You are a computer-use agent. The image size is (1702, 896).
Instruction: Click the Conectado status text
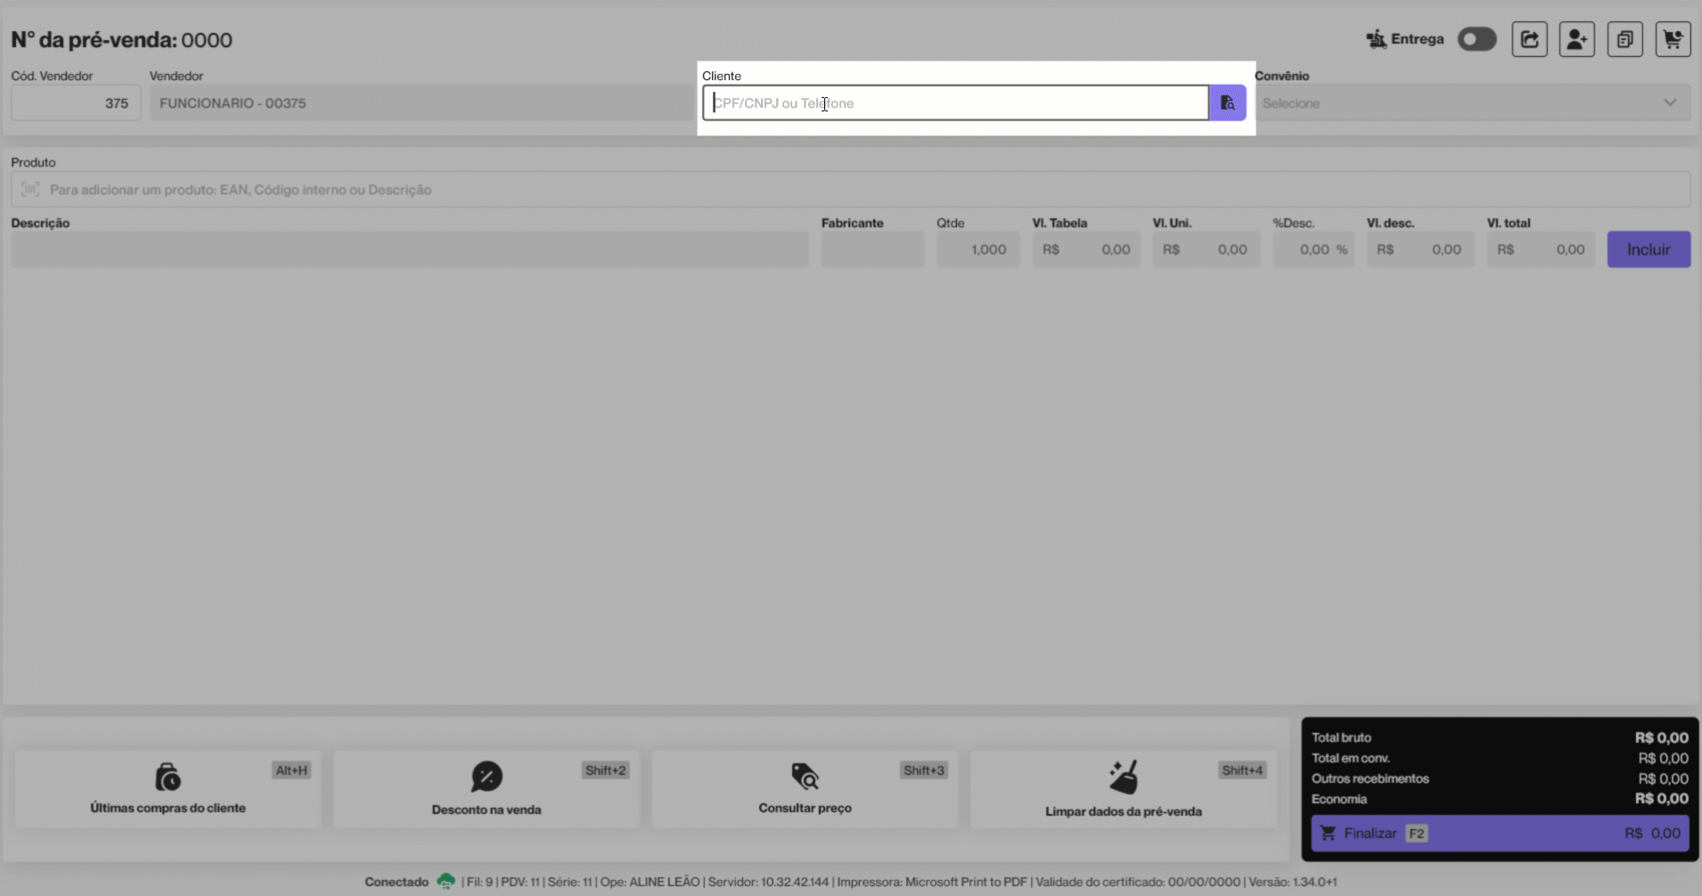tap(397, 882)
